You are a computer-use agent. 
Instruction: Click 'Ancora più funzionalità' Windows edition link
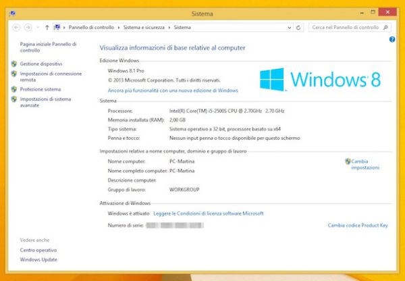pyautogui.click(x=173, y=90)
